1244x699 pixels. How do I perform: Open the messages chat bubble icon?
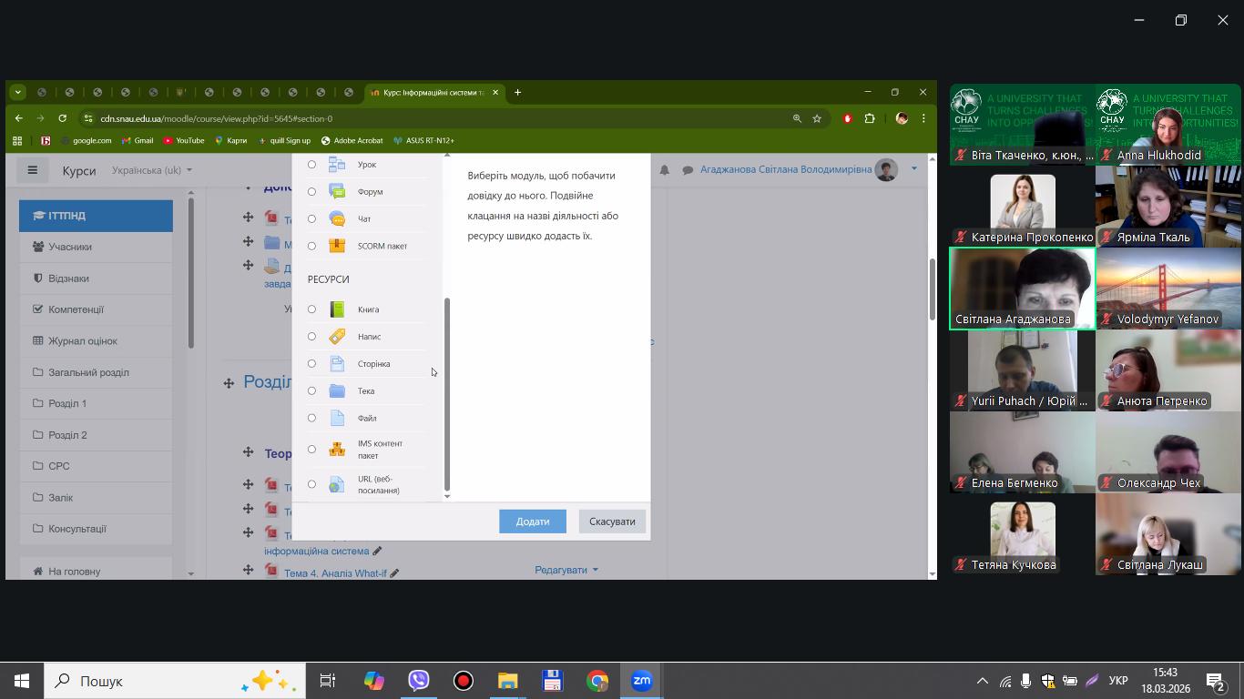coord(688,170)
